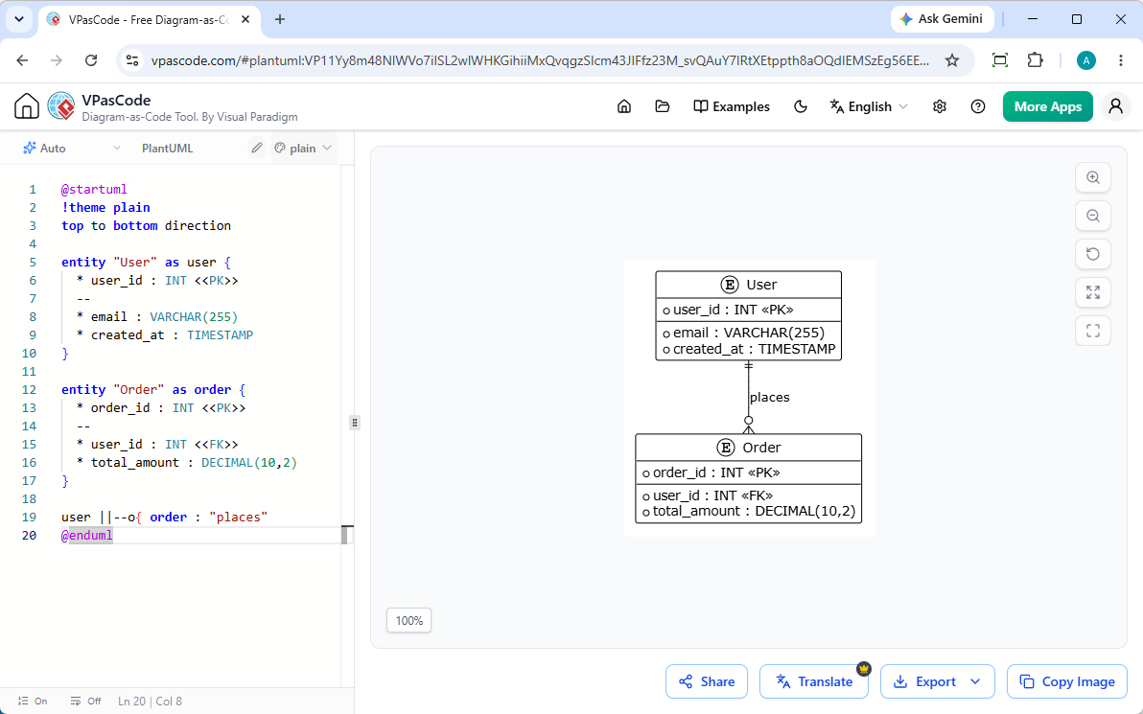Viewport: 1143px width, 714px height.
Task: Click the Translate button
Action: click(x=813, y=681)
